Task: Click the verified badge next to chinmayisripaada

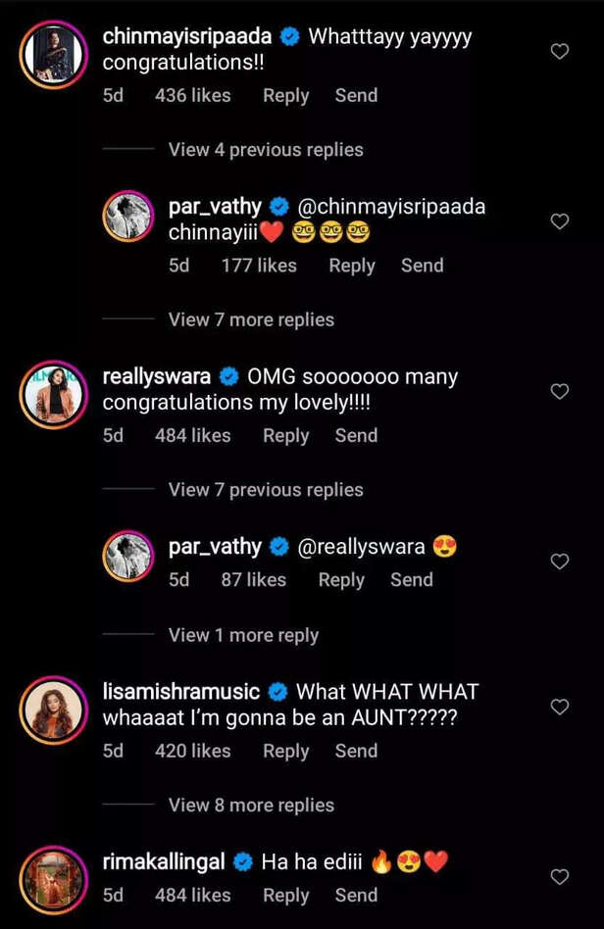Action: [288, 37]
